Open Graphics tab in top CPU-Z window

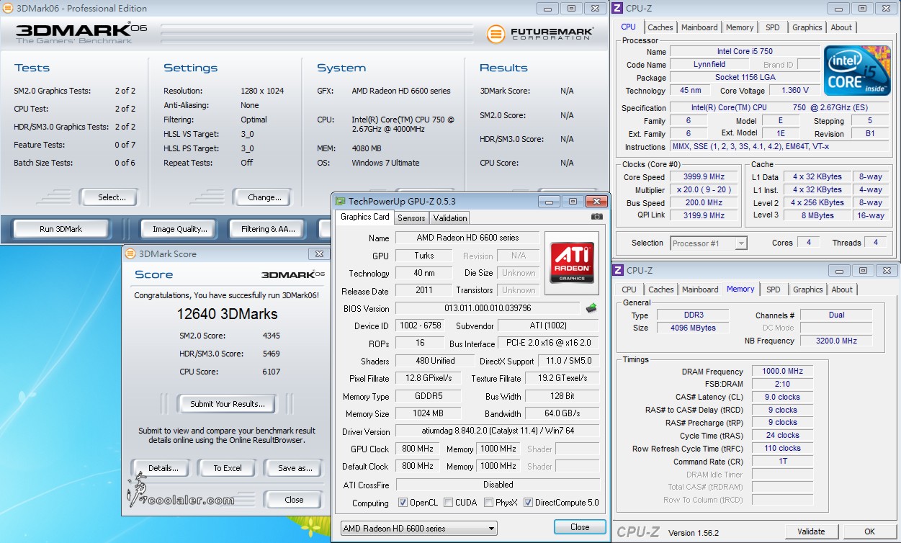[807, 27]
